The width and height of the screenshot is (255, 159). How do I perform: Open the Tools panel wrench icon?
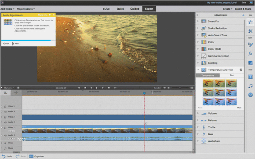[250, 31]
